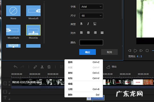Step to the previous frame in preview
The image size is (154, 102).
coord(130,50)
